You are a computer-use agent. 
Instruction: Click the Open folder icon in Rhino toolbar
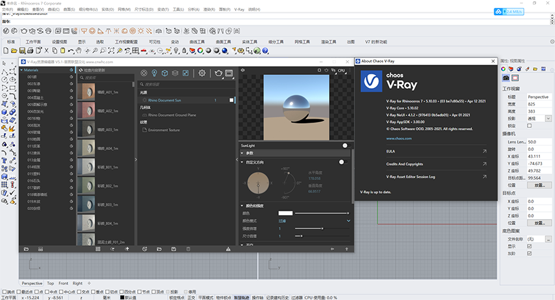14,51
